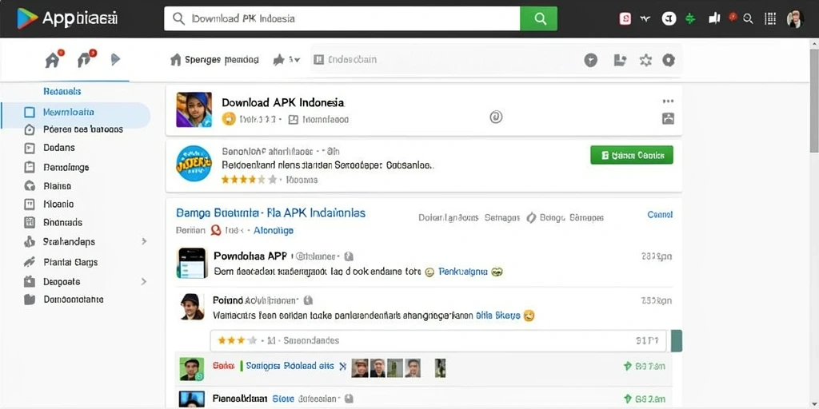Click the first home icon with red badge
The image size is (819, 409).
point(54,59)
